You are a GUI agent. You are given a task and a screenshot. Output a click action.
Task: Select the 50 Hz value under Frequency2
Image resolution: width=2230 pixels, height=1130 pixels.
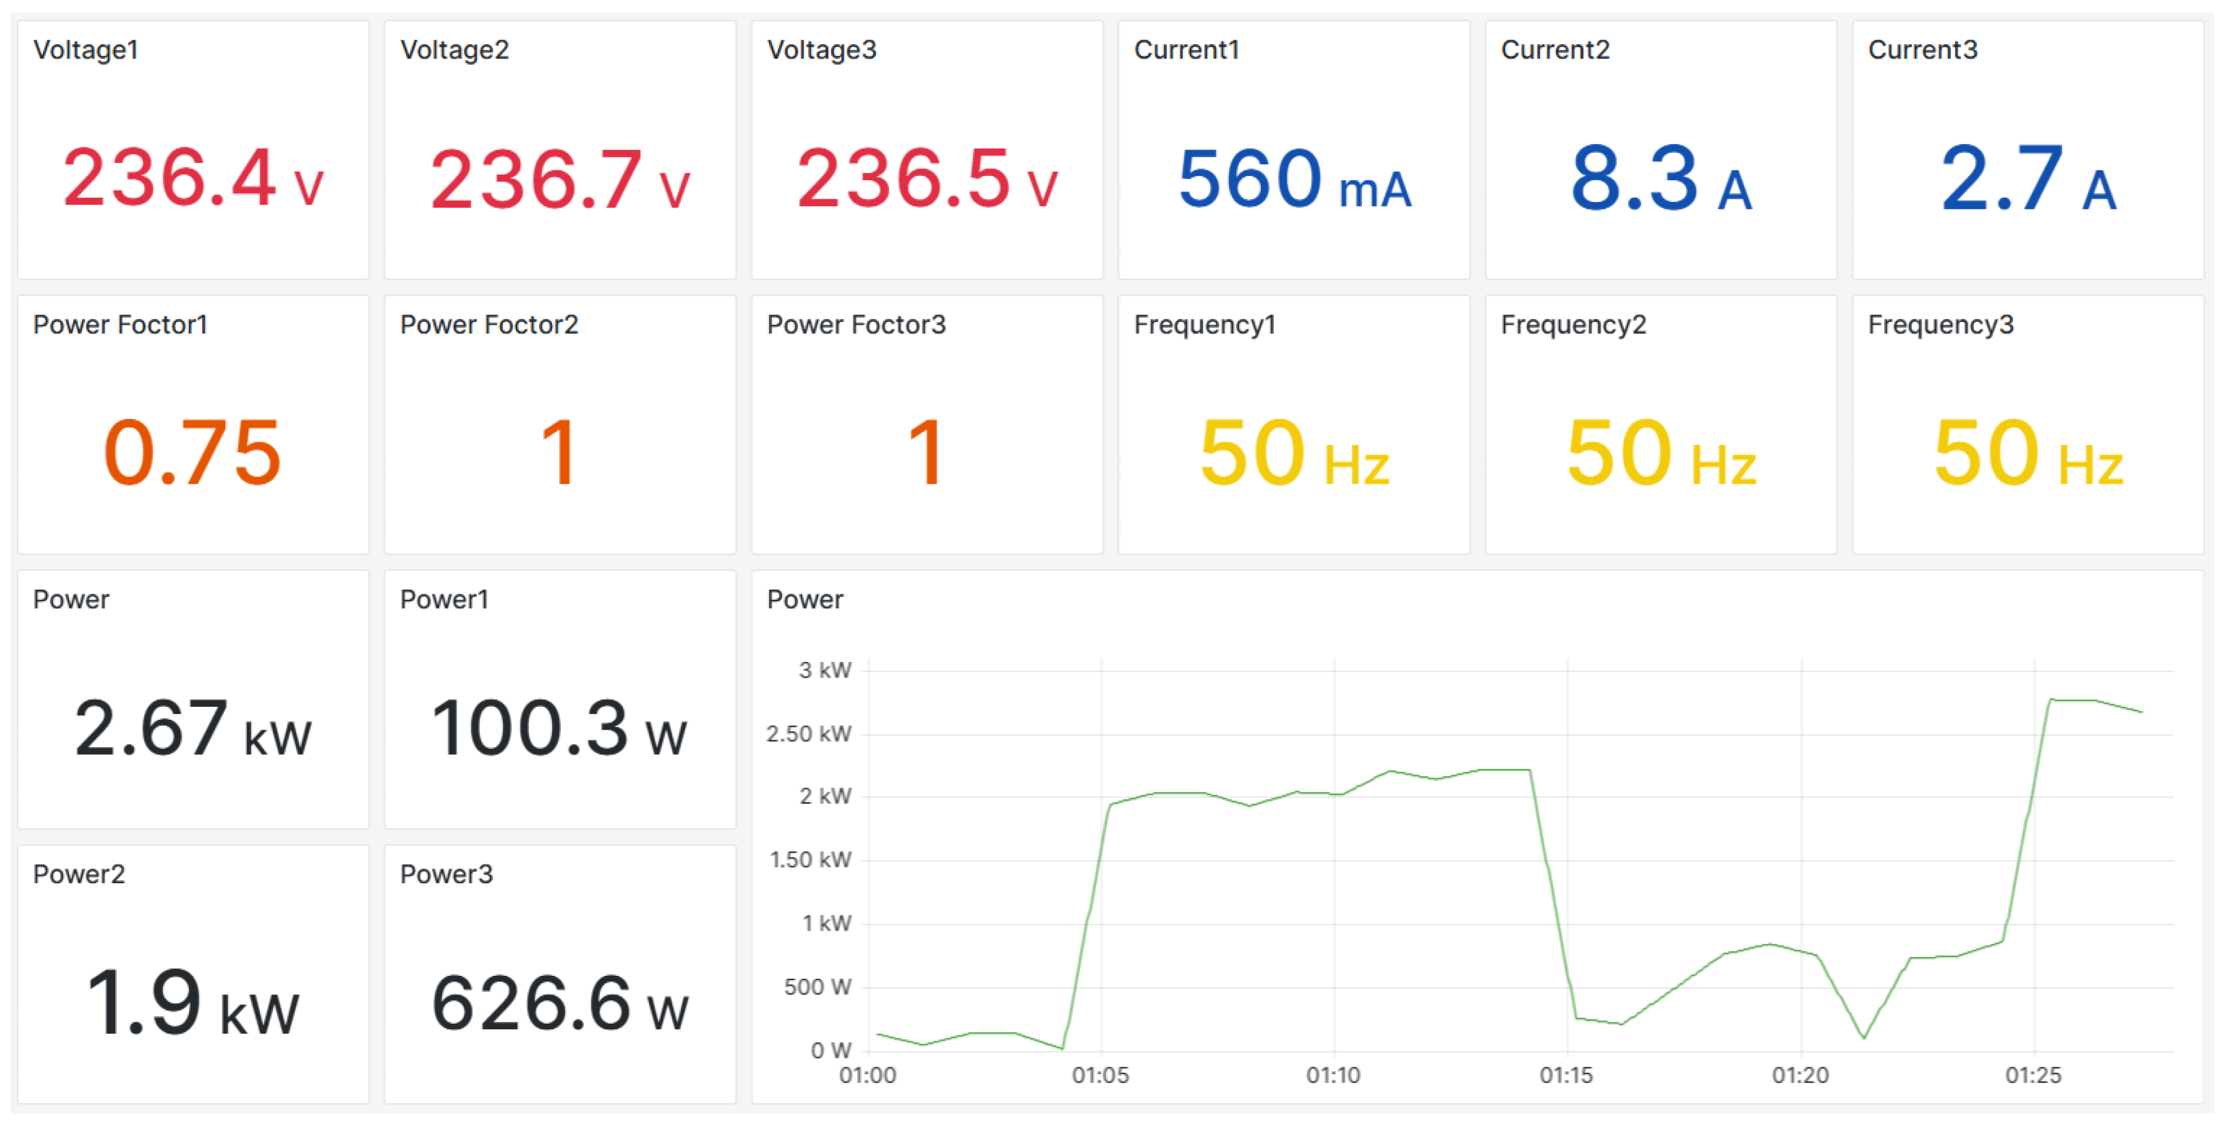pos(1661,452)
